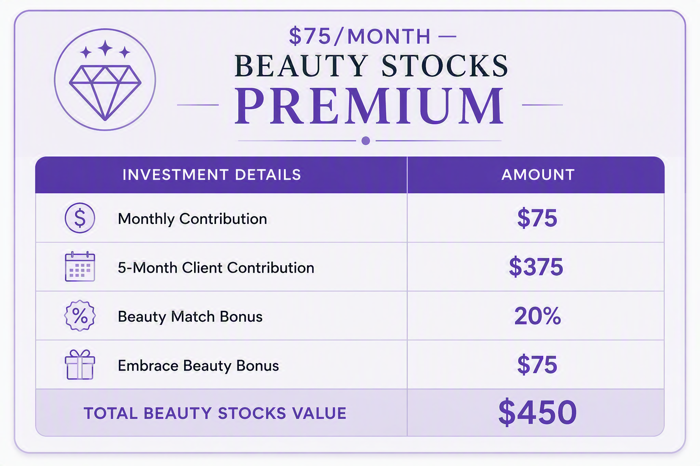700x466 pixels.
Task: Click the Embrace Beauty Bonus label
Action: pos(198,365)
